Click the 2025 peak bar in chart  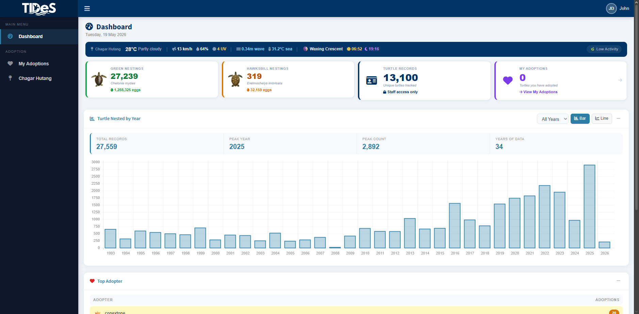[589, 206]
